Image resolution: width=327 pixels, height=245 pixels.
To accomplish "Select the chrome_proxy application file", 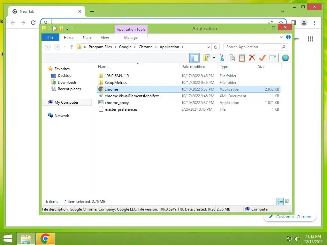I will coord(188,103).
